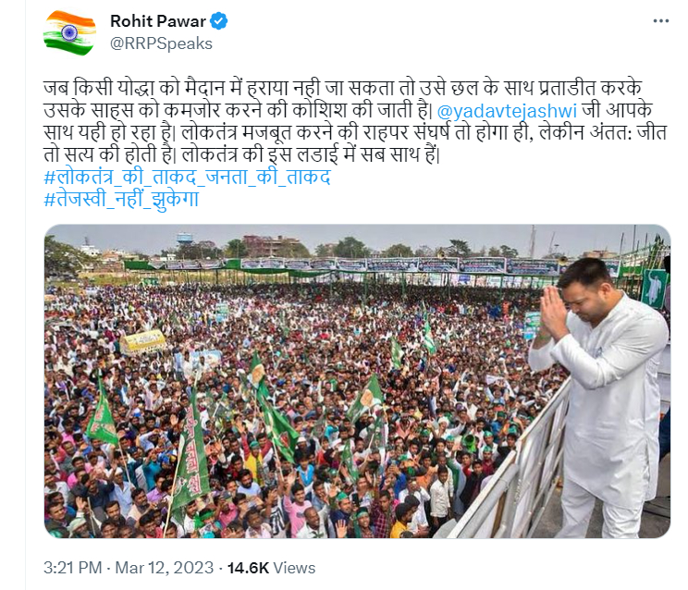Open the @yadavtejashwi mention
This screenshot has height=590, width=688.
[x=507, y=111]
